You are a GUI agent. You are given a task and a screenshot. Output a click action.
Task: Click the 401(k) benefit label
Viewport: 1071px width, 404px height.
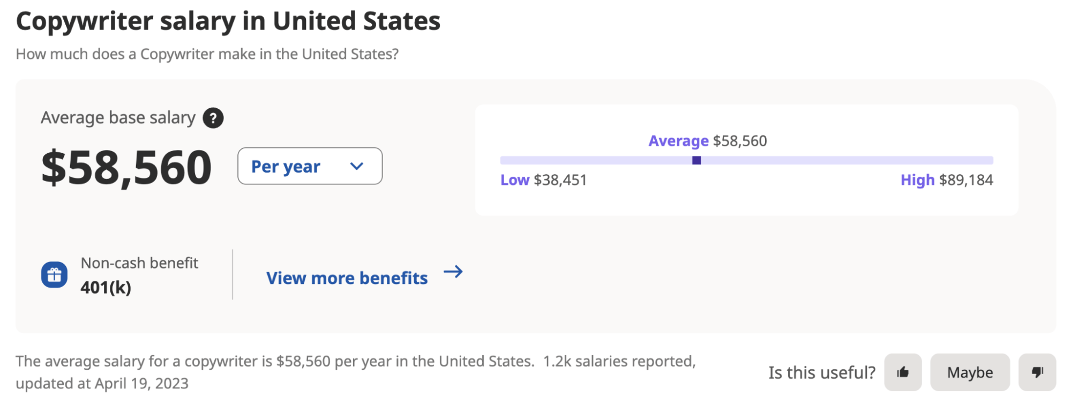[x=106, y=287]
